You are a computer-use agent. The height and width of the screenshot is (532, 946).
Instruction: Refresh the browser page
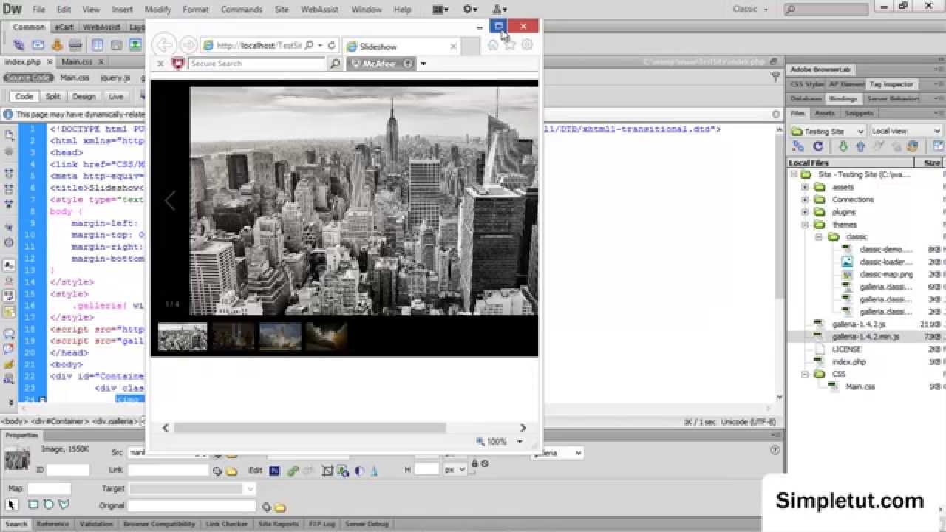332,45
